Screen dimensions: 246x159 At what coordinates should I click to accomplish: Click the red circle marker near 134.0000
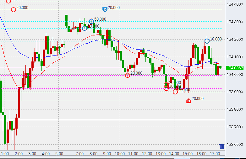coord(127,75)
